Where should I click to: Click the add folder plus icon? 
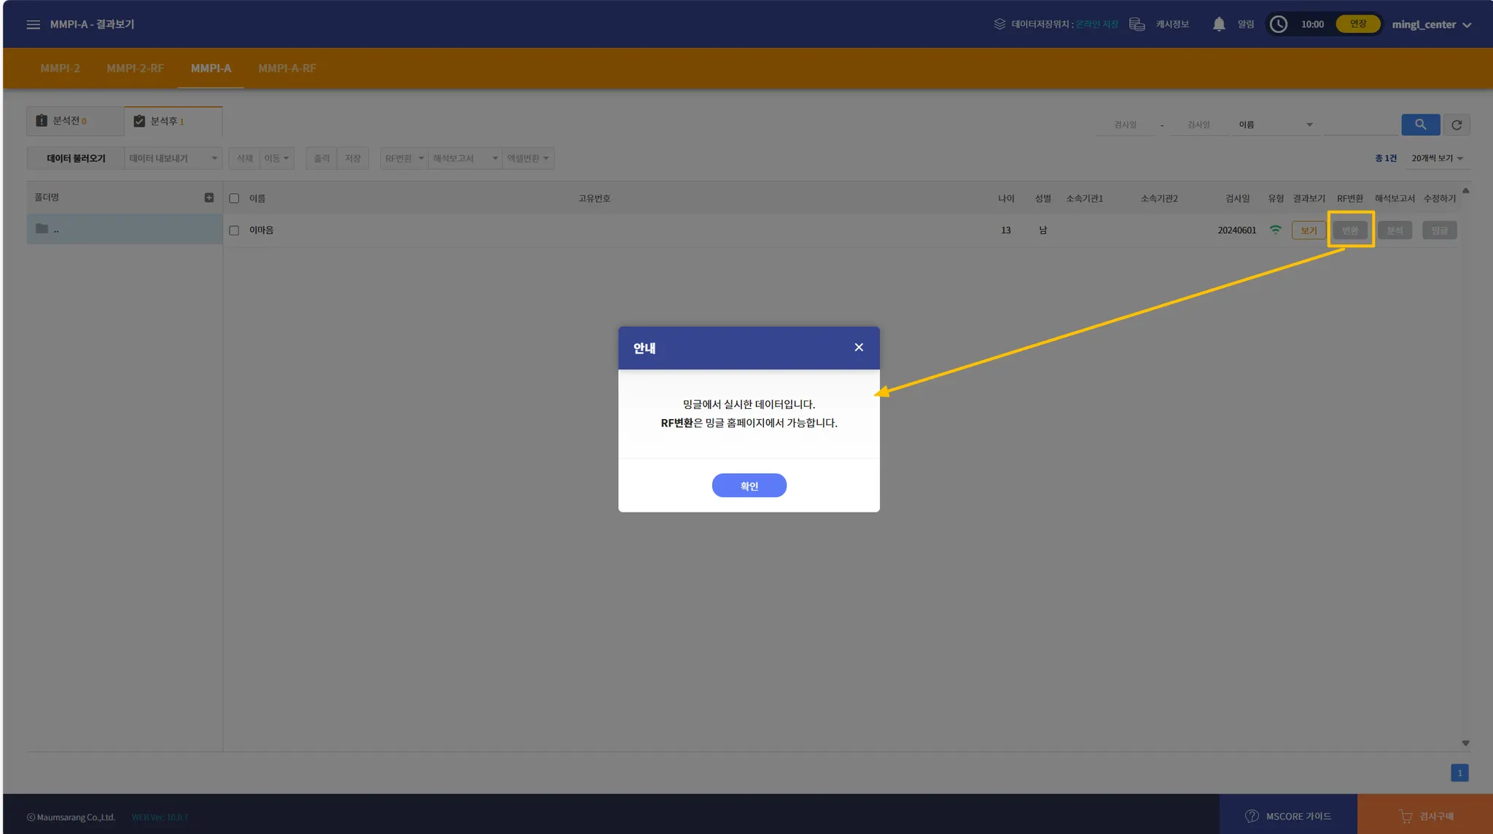pos(209,198)
